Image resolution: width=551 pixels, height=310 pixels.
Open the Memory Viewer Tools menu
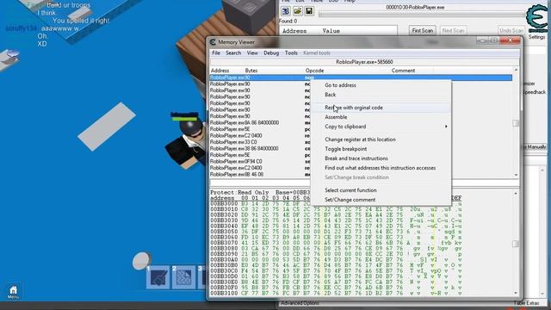point(291,53)
